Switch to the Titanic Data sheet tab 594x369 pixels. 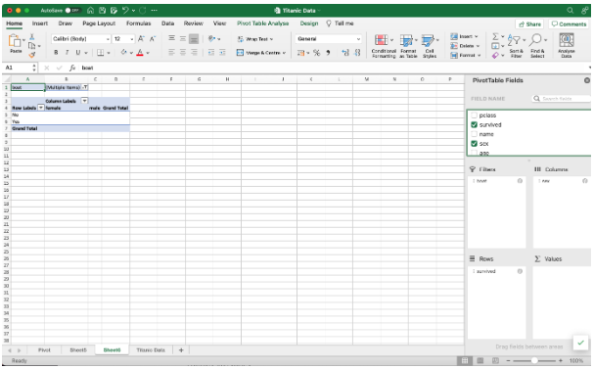pos(151,350)
